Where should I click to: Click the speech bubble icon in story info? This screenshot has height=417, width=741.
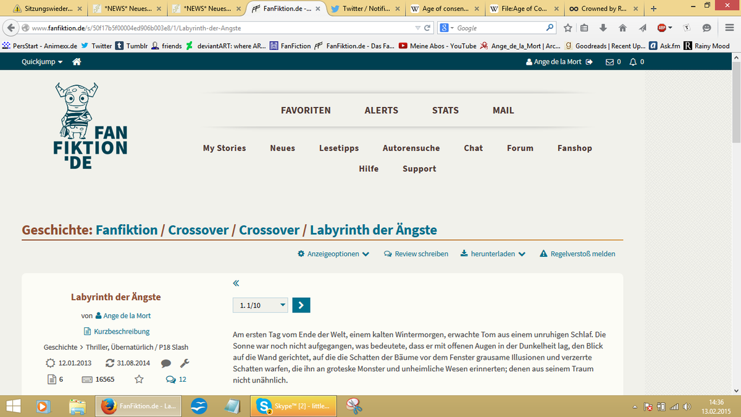click(166, 363)
